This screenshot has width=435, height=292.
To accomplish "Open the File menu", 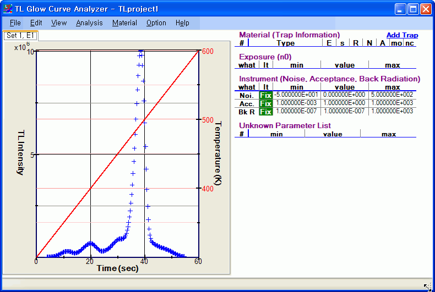I will [x=15, y=23].
